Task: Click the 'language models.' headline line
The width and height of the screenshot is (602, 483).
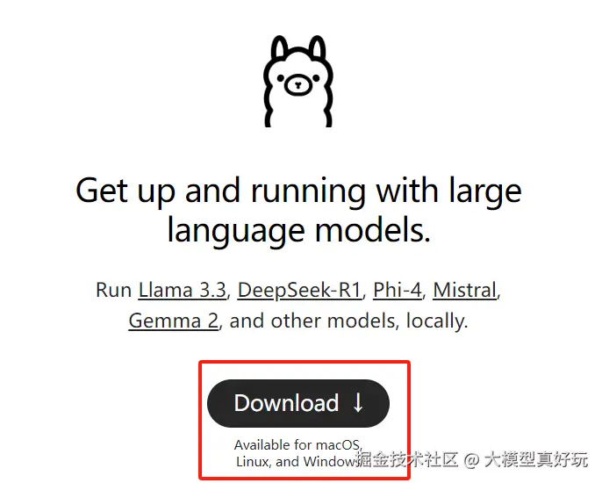Action: [x=298, y=231]
